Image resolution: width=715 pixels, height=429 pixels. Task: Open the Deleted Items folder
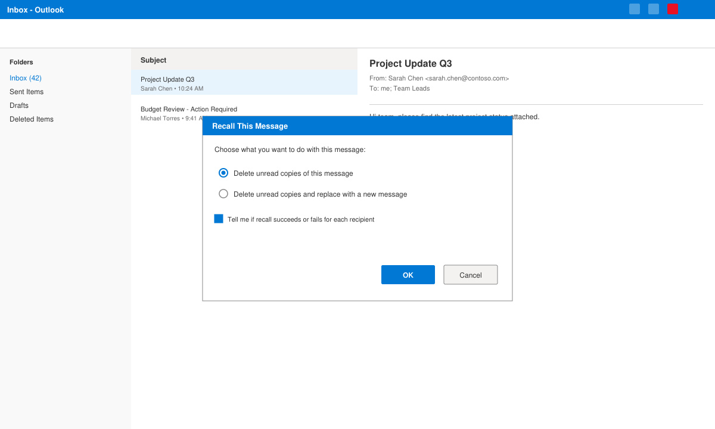(32, 119)
